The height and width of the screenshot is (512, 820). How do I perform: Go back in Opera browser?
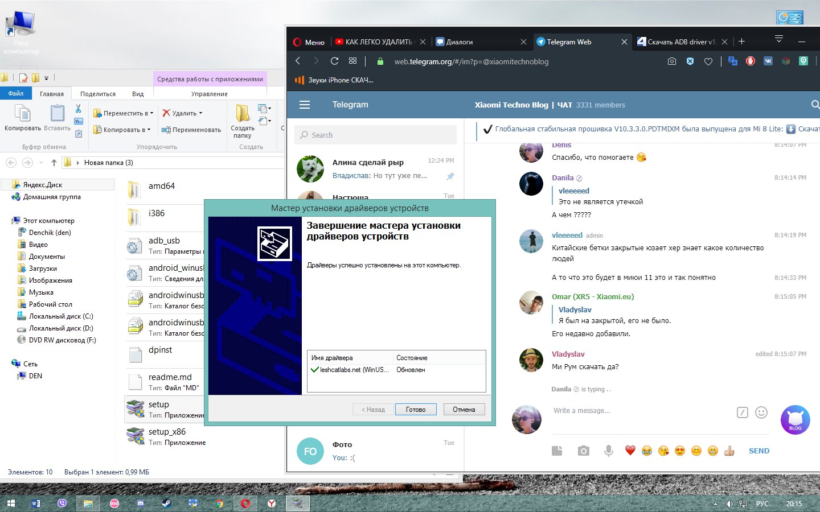tap(298, 61)
